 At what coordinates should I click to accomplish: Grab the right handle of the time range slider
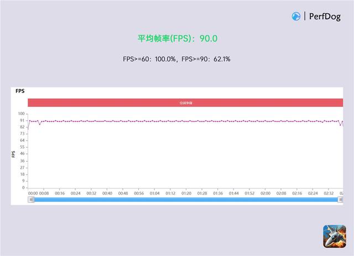pos(340,199)
